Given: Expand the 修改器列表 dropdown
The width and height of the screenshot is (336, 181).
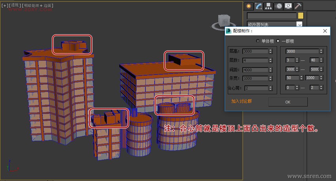Looking at the screenshot, I should click(x=299, y=24).
